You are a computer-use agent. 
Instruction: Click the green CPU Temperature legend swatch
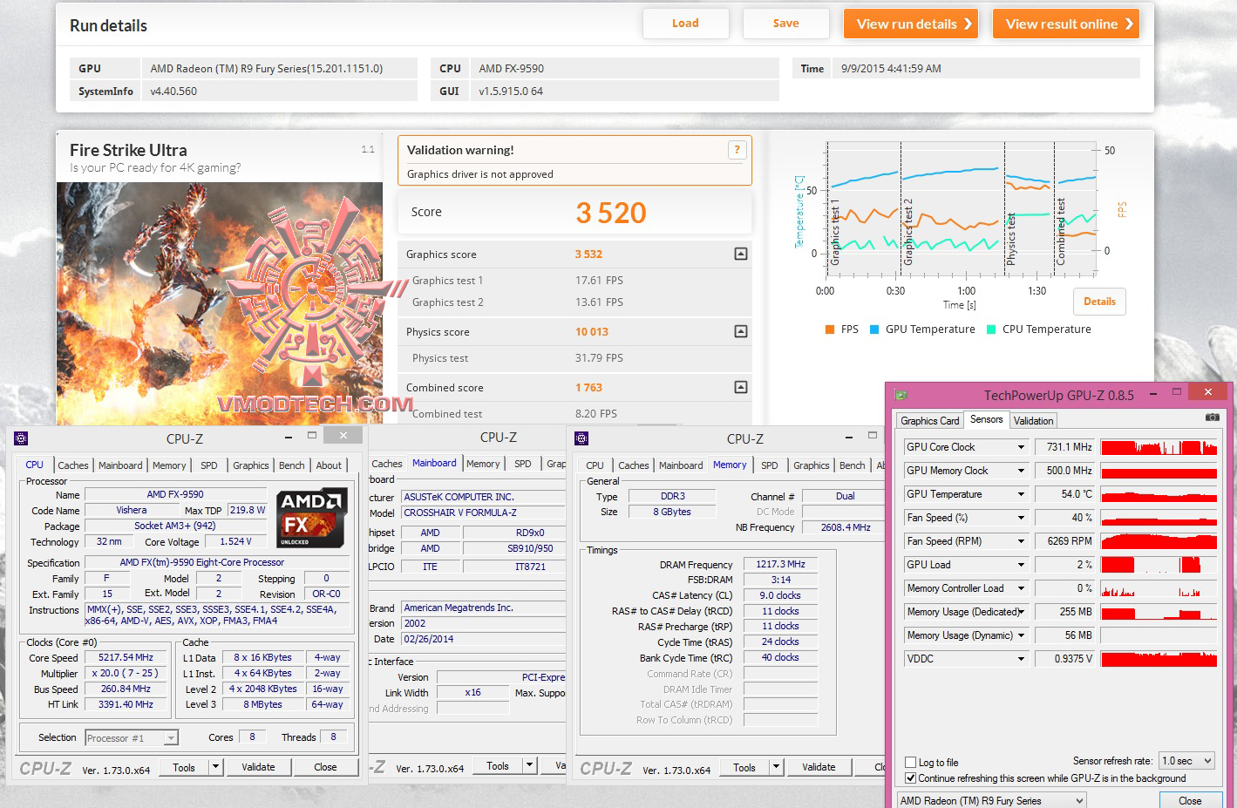coord(991,329)
